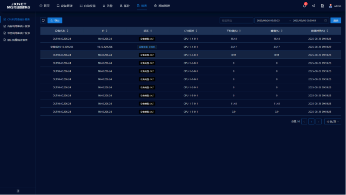This screenshot has height=195, width=346.
Task: Sort by 设备名称 column sort icon
Action: (x=67, y=31)
